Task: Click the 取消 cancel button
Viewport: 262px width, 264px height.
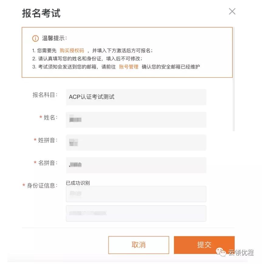Action: click(x=138, y=245)
